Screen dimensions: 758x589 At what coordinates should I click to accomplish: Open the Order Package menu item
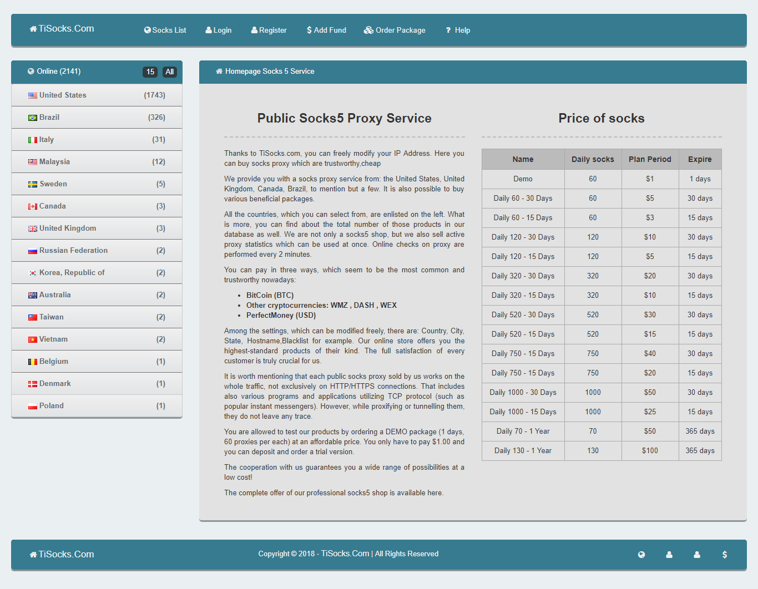(395, 30)
